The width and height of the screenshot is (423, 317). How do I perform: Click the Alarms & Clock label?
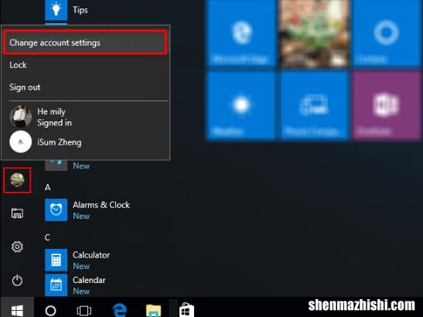click(x=101, y=205)
